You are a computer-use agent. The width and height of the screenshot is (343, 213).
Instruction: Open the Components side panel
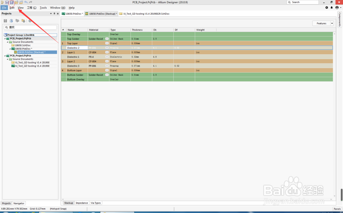click(x=340, y=20)
